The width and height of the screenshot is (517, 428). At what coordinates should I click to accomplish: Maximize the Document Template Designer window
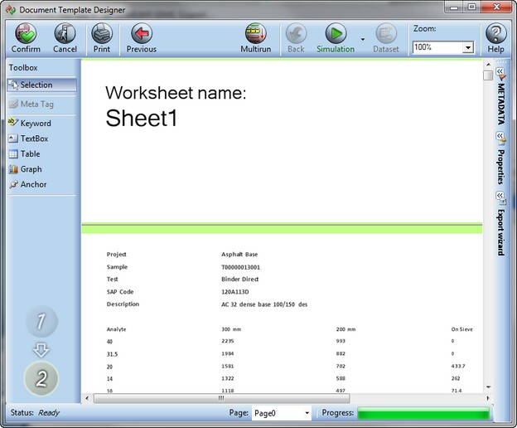(x=471, y=7)
